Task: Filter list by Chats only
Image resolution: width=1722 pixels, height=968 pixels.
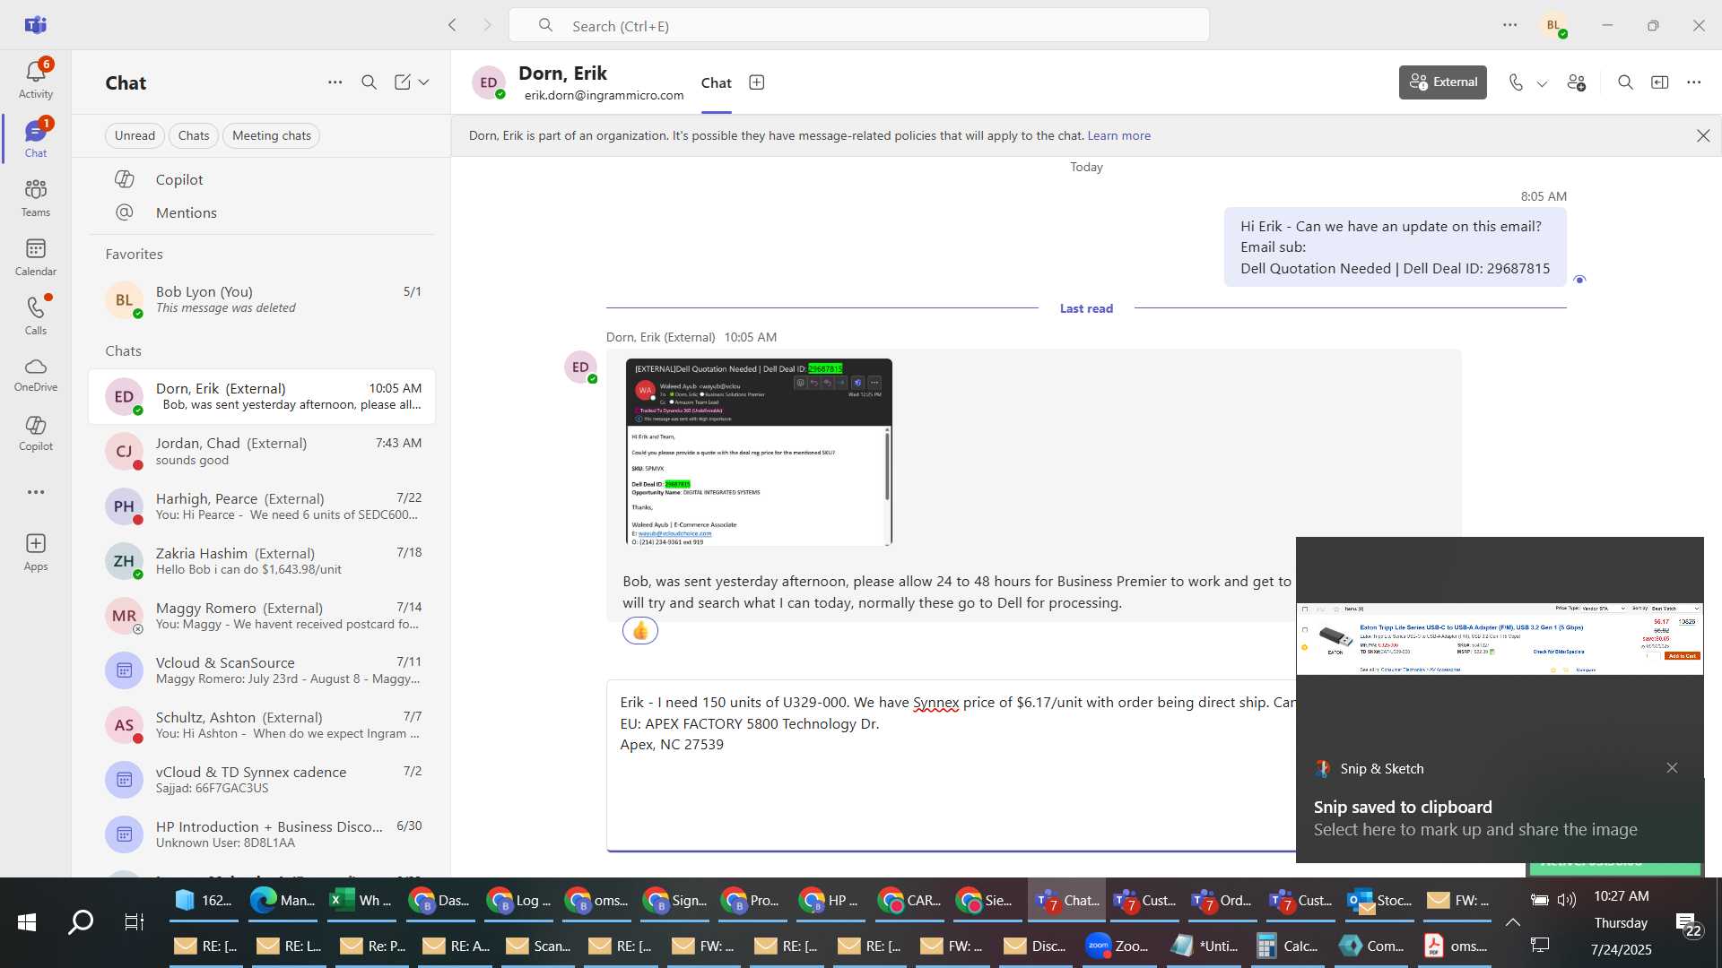Action: point(194,135)
